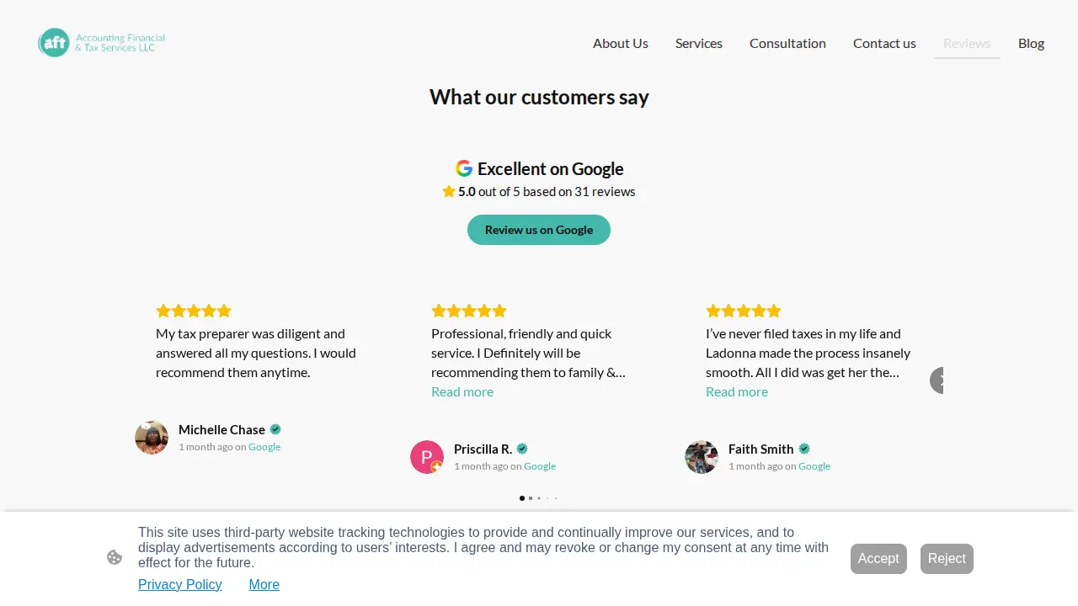1078x606 pixels.
Task: Select the second carousel pagination dot
Action: click(x=531, y=498)
